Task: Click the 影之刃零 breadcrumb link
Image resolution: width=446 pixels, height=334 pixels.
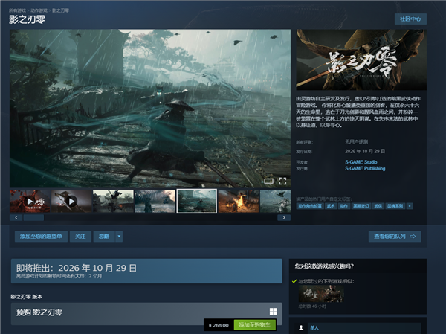Action: tap(61, 10)
